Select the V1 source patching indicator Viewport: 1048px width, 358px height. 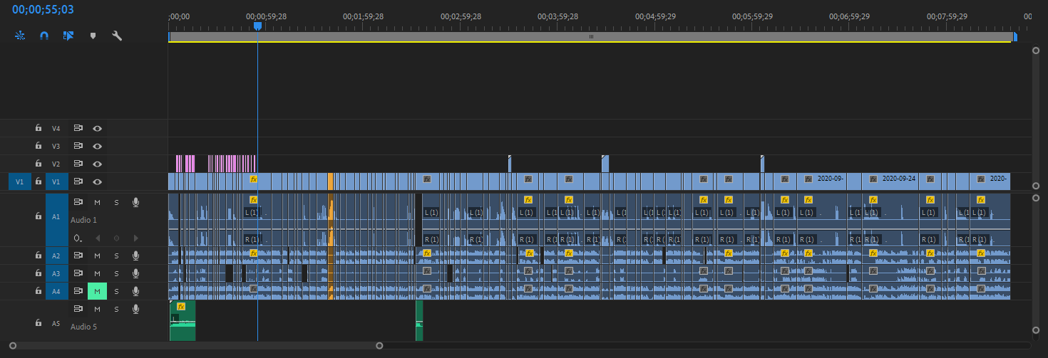(x=19, y=181)
